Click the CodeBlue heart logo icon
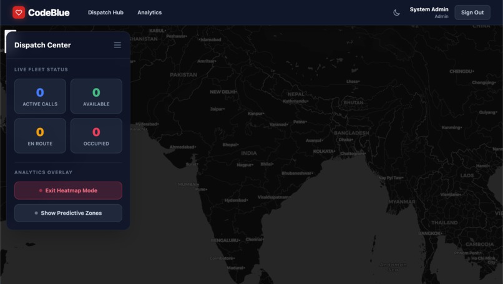The width and height of the screenshot is (503, 284). coord(19,12)
